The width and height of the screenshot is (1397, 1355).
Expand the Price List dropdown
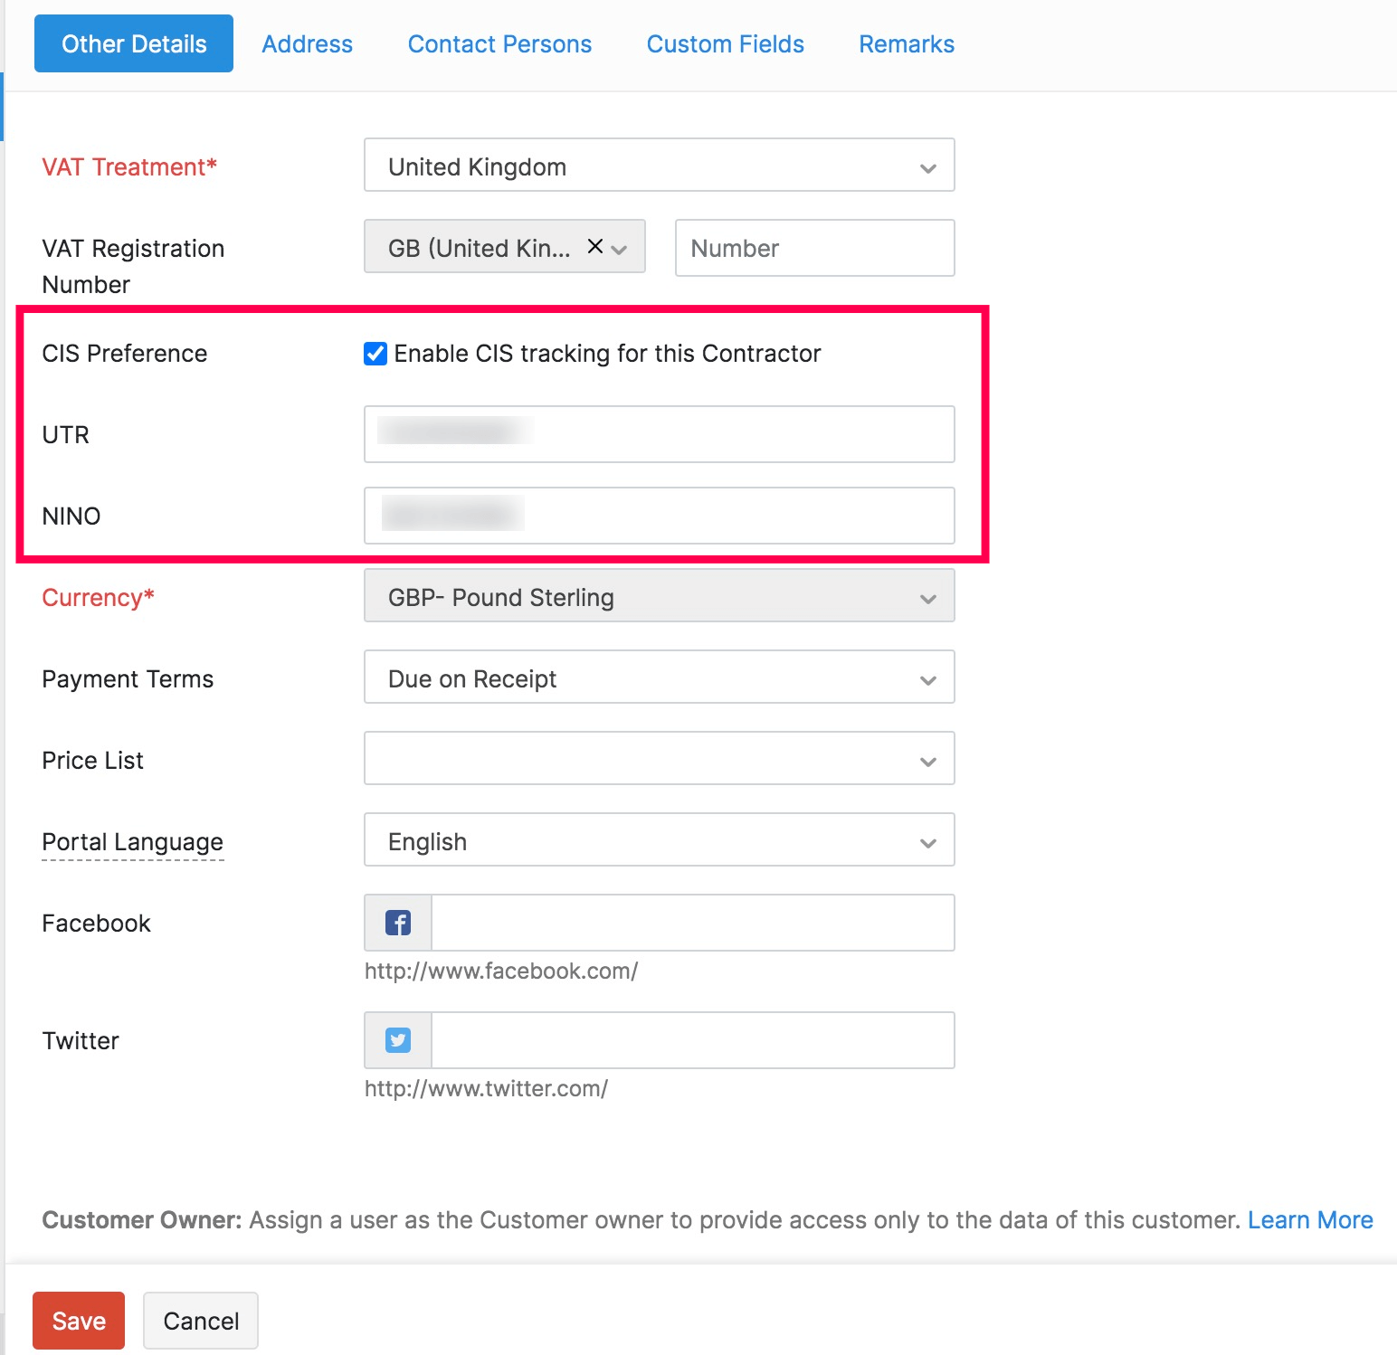pyautogui.click(x=659, y=759)
